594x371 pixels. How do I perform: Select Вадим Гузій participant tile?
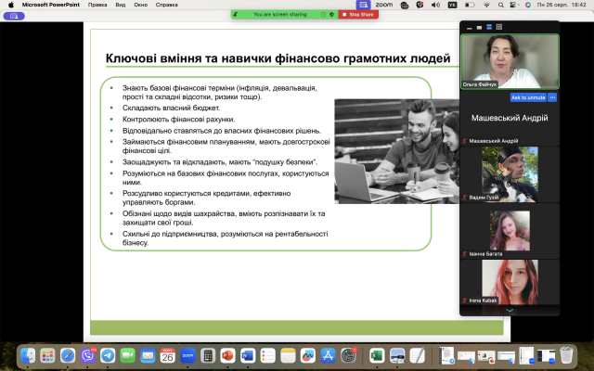pos(510,174)
